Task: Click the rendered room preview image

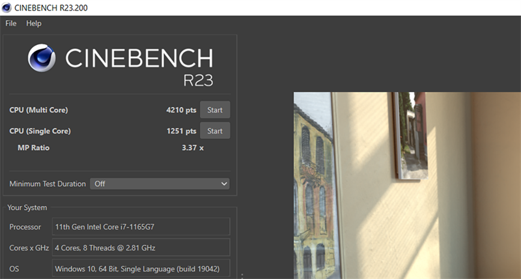Action: [x=407, y=185]
